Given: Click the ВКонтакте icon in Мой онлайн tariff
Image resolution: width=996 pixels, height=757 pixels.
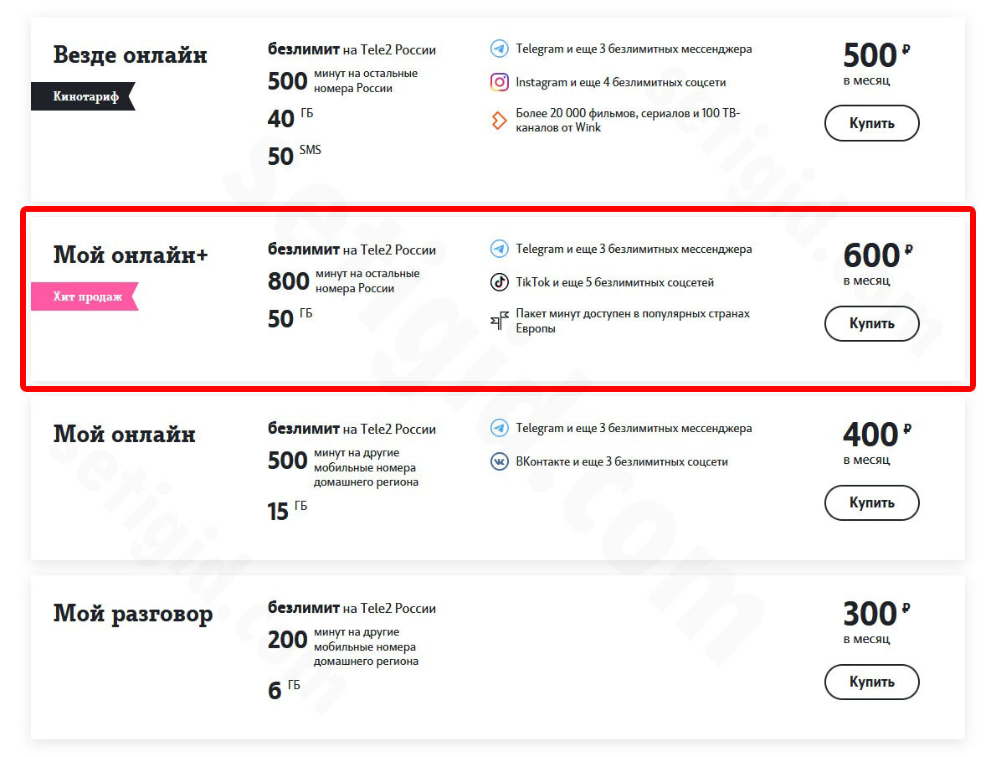Looking at the screenshot, I should click(x=500, y=461).
